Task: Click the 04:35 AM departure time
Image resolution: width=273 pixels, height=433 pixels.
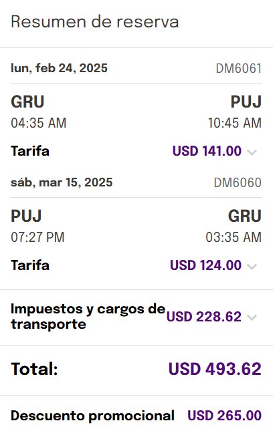Action: click(x=38, y=123)
